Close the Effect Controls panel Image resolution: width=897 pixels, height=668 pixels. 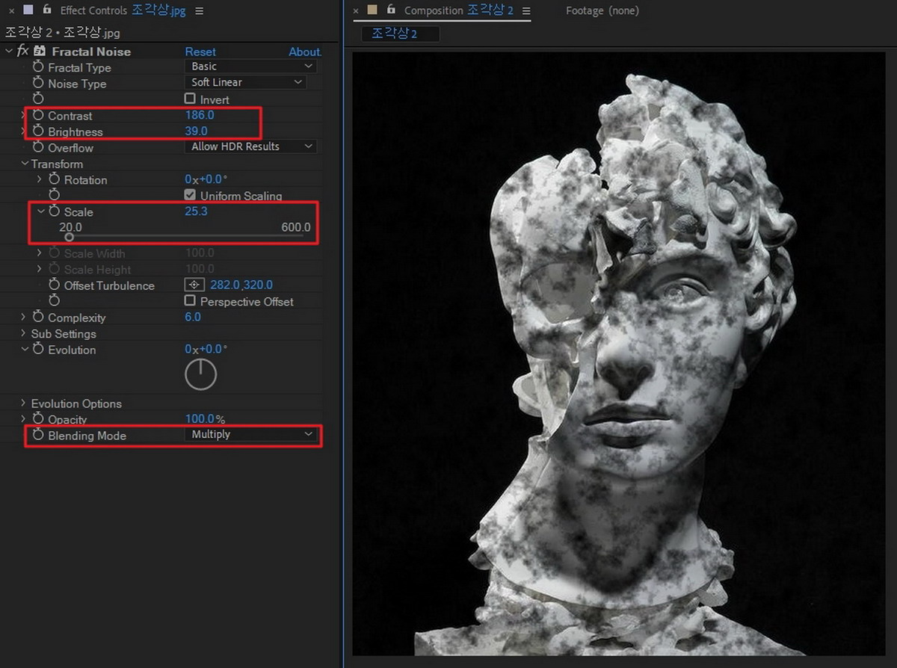(x=11, y=11)
